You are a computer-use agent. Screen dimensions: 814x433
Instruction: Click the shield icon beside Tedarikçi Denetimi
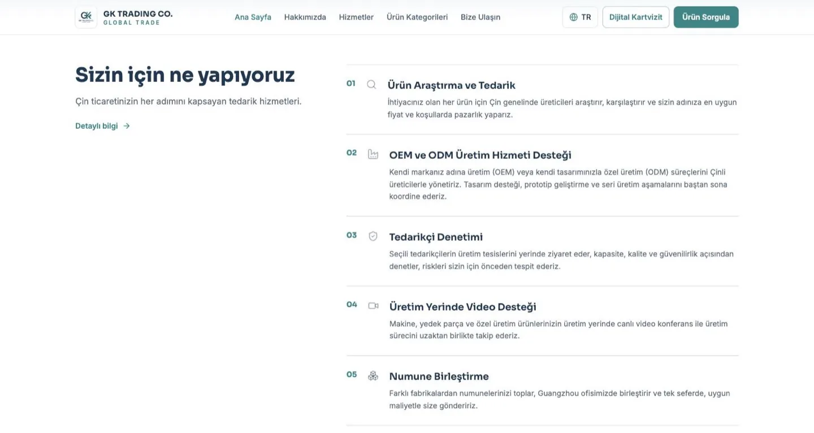(x=373, y=236)
